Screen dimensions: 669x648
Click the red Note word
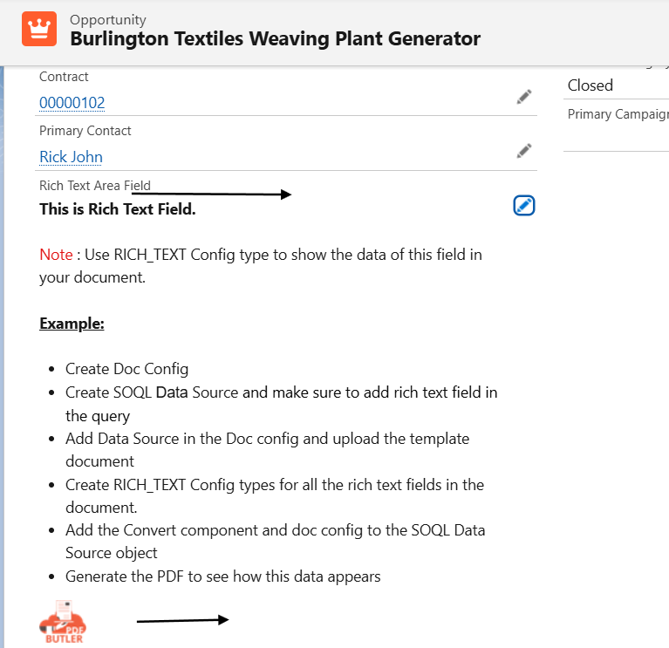click(56, 255)
